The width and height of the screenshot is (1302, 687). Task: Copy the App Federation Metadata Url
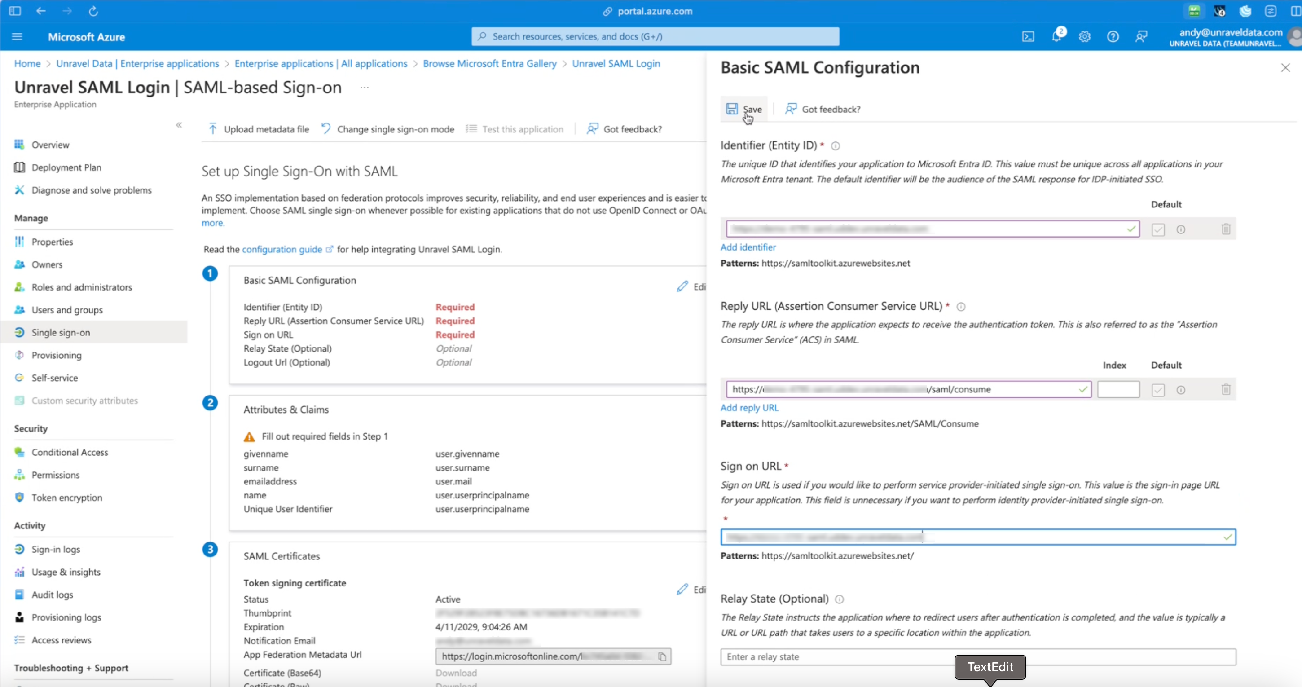pyautogui.click(x=662, y=656)
